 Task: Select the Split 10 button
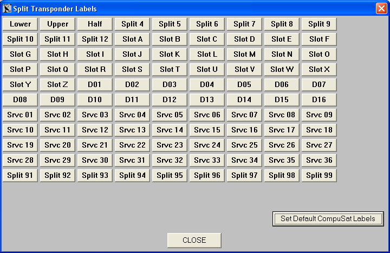click(20, 39)
